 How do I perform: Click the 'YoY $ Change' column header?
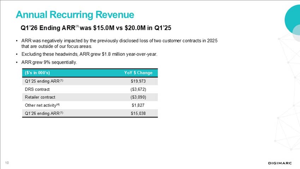[x=138, y=73]
